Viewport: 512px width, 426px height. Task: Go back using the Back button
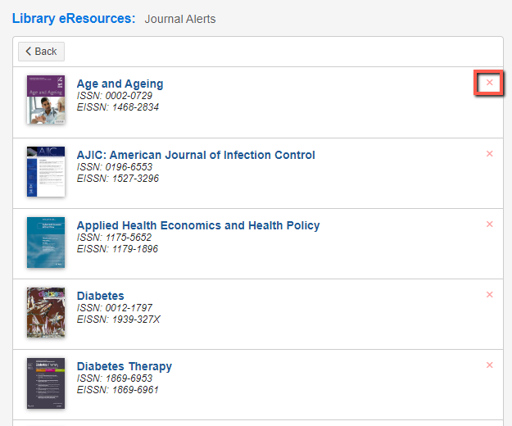pyautogui.click(x=41, y=52)
